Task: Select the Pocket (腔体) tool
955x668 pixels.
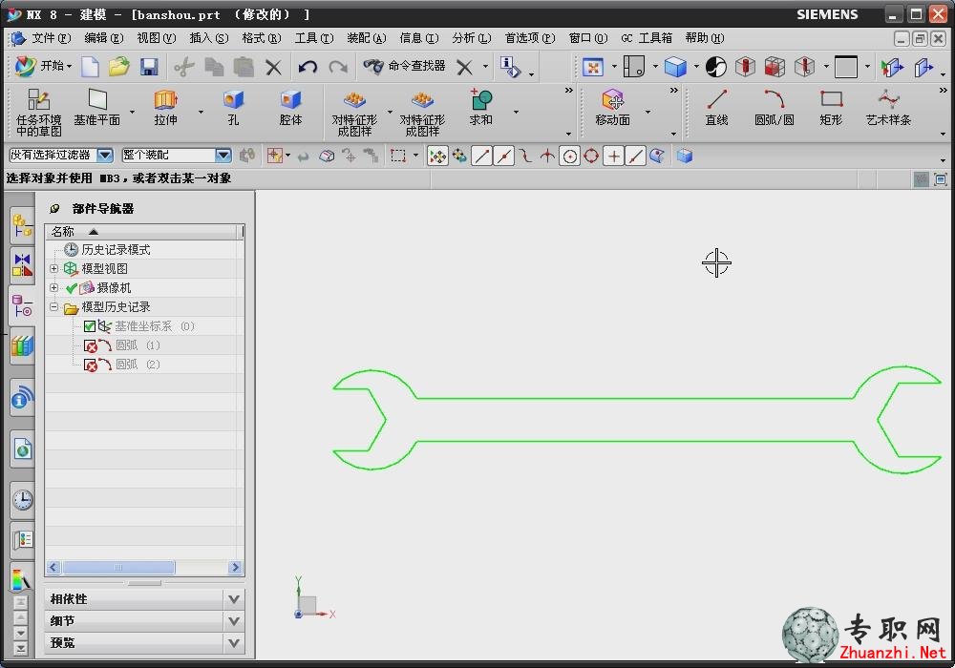Action: (x=290, y=108)
